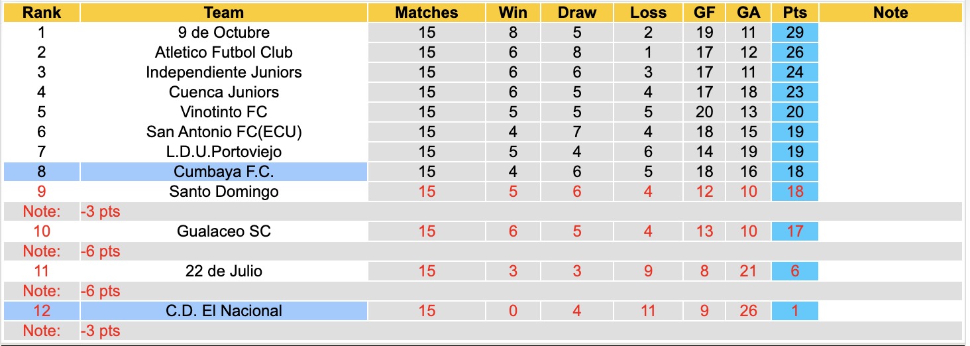This screenshot has height=346, width=970.
Task: Click the Draw column header
Action: click(577, 13)
